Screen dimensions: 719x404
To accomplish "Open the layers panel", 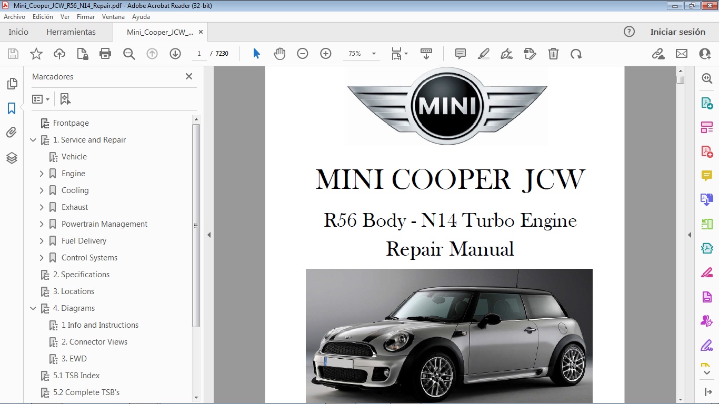I will 12,157.
